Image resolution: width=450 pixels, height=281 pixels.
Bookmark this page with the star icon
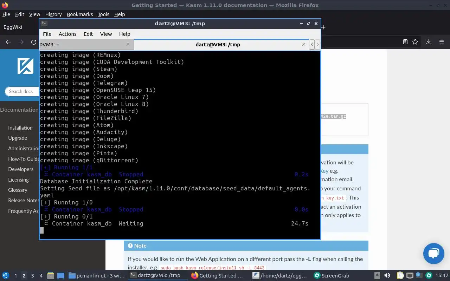[415, 42]
